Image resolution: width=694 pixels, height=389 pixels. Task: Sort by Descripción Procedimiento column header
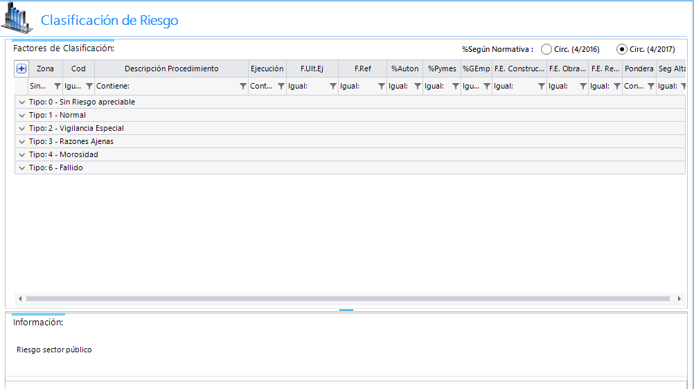171,69
